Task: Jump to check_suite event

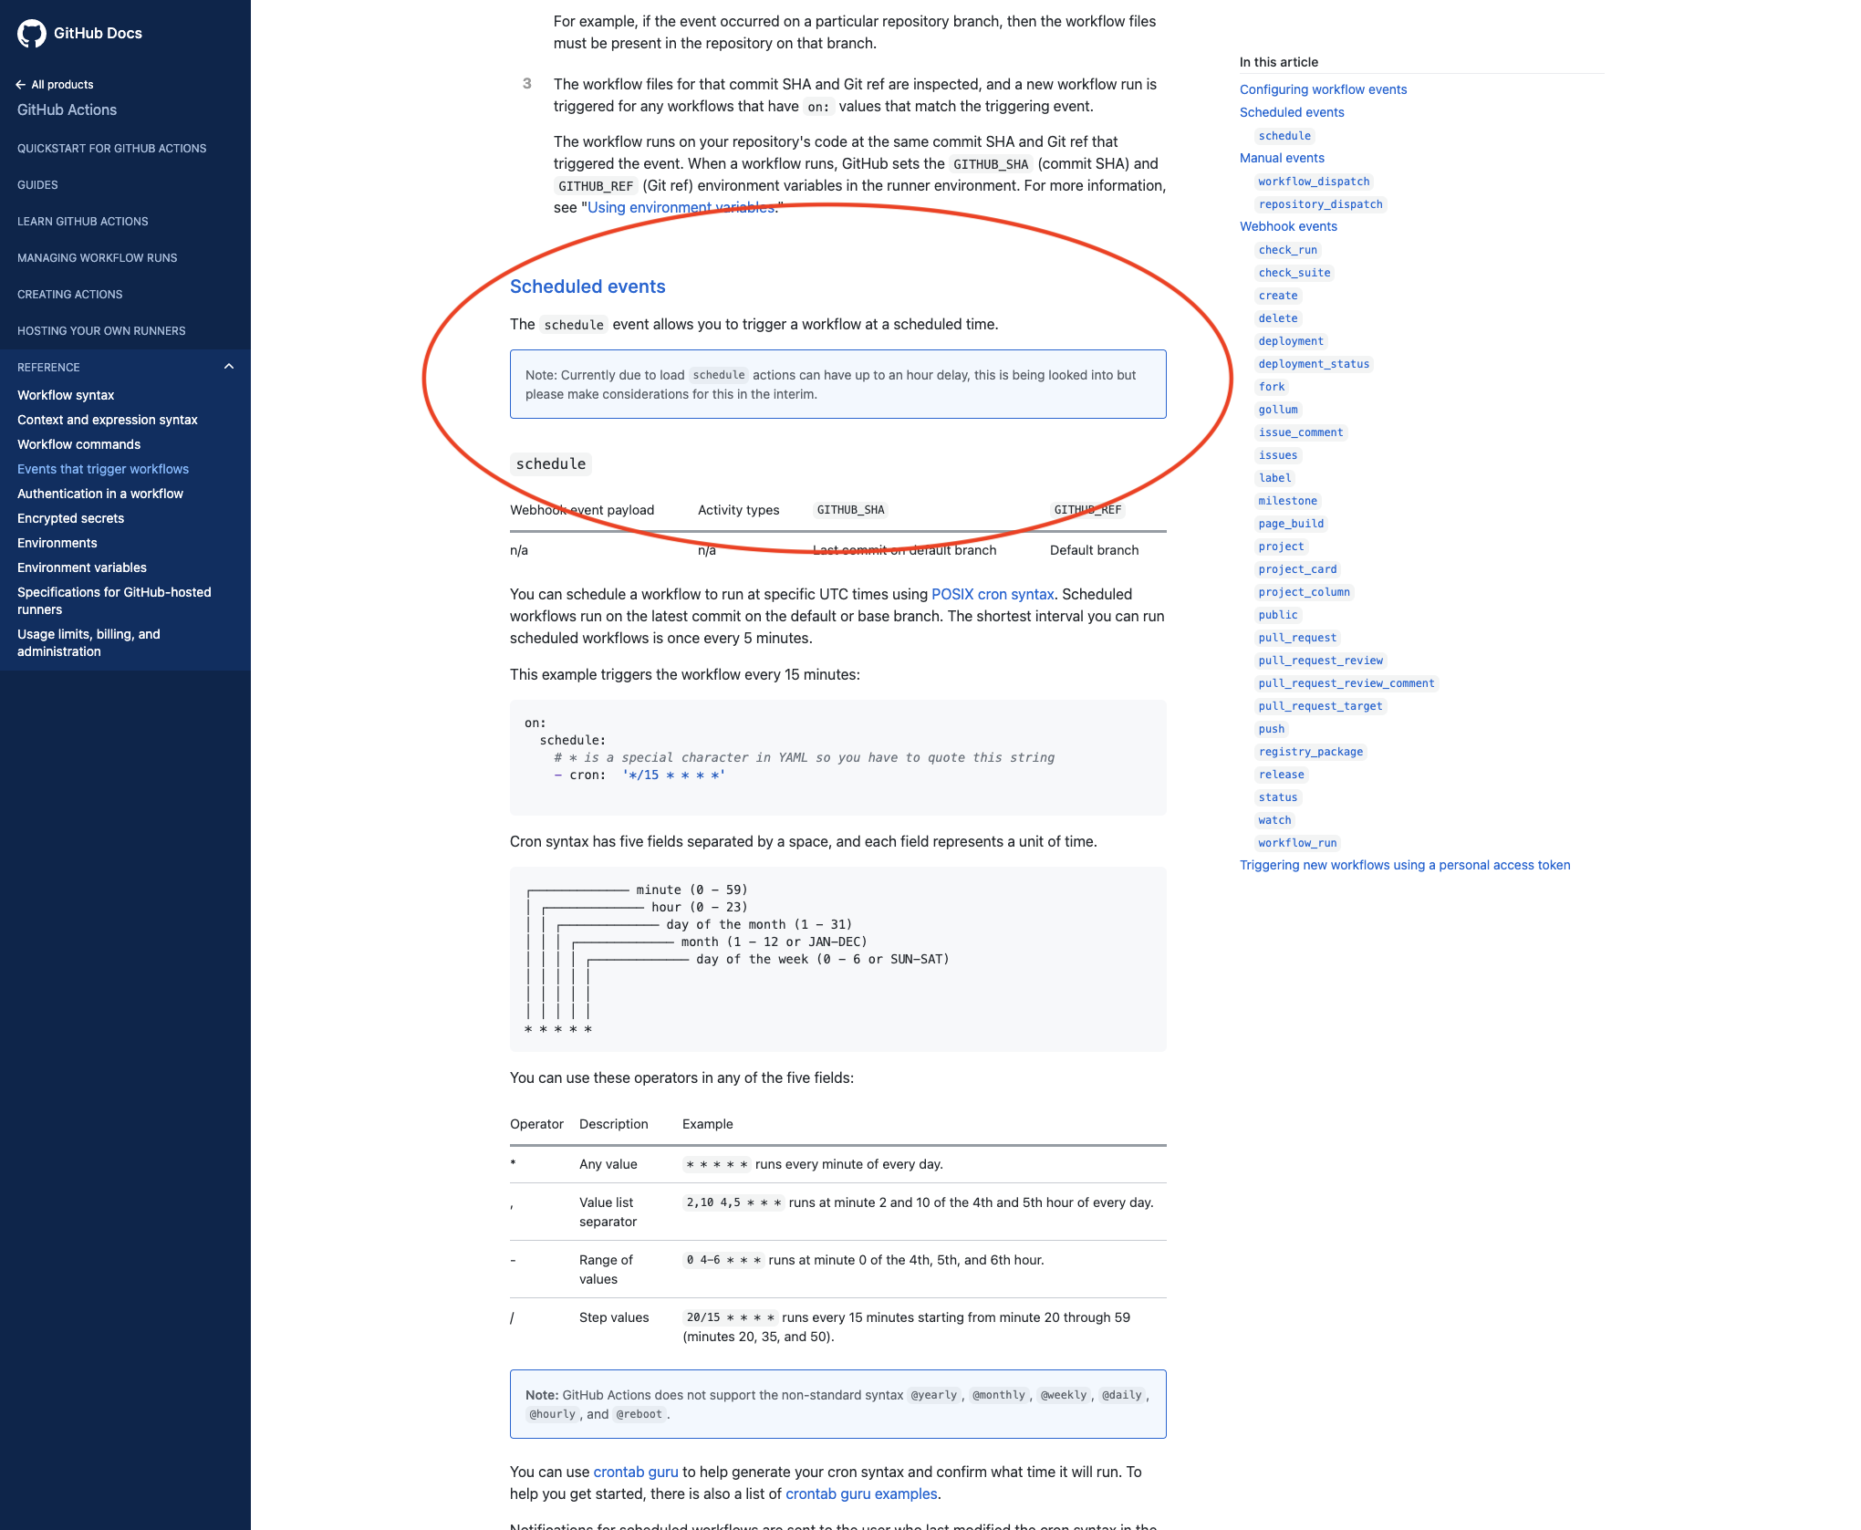Action: point(1294,273)
